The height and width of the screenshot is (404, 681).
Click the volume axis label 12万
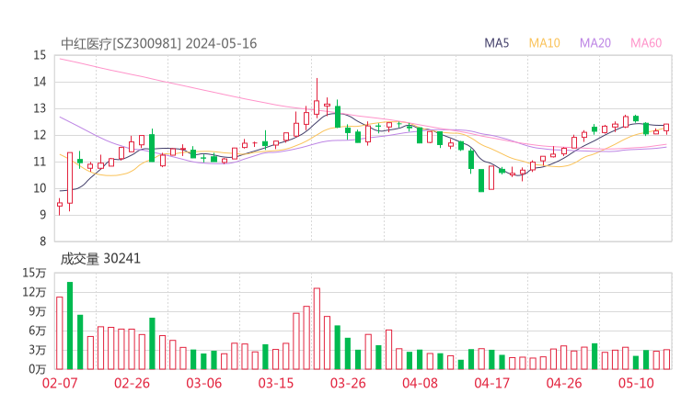[34, 292]
